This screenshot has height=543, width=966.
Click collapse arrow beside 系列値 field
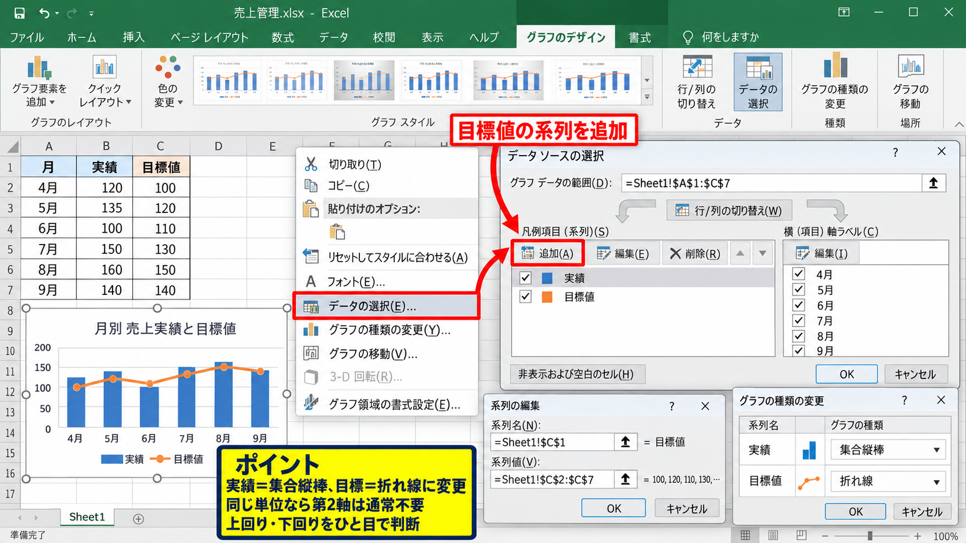(625, 479)
